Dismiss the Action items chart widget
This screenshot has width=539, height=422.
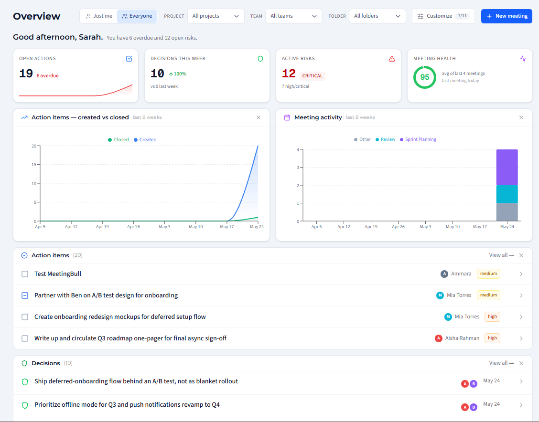coord(259,117)
